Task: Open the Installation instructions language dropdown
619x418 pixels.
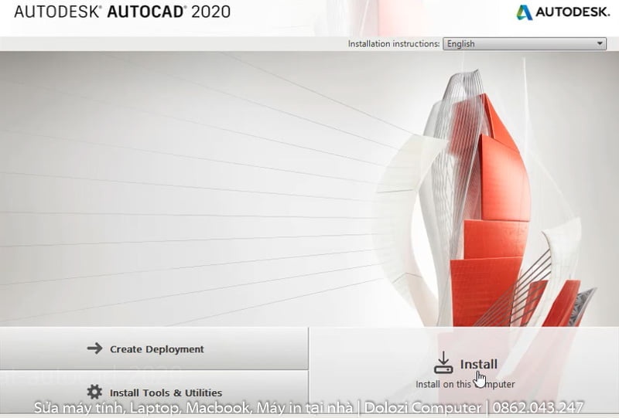Action: [525, 44]
